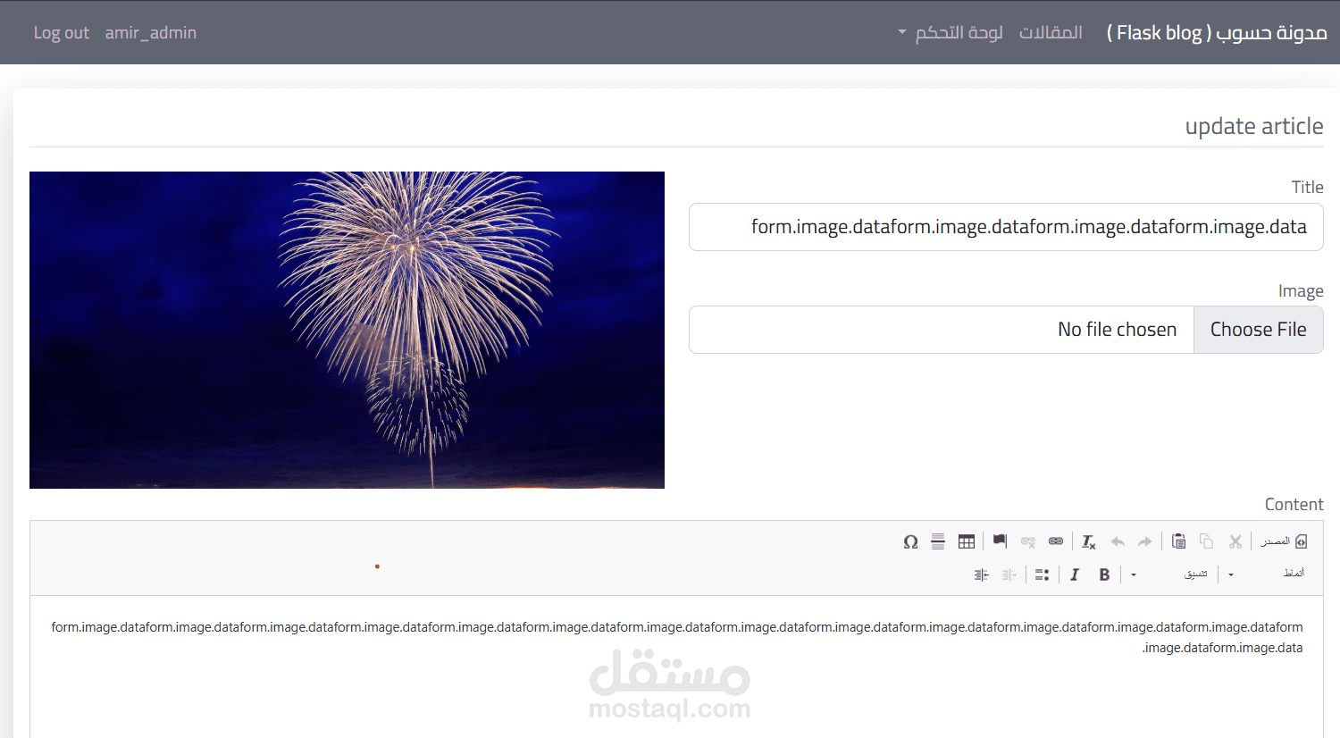This screenshot has height=738, width=1340.
Task: Open the تنسيق format dropdown
Action: click(1170, 574)
